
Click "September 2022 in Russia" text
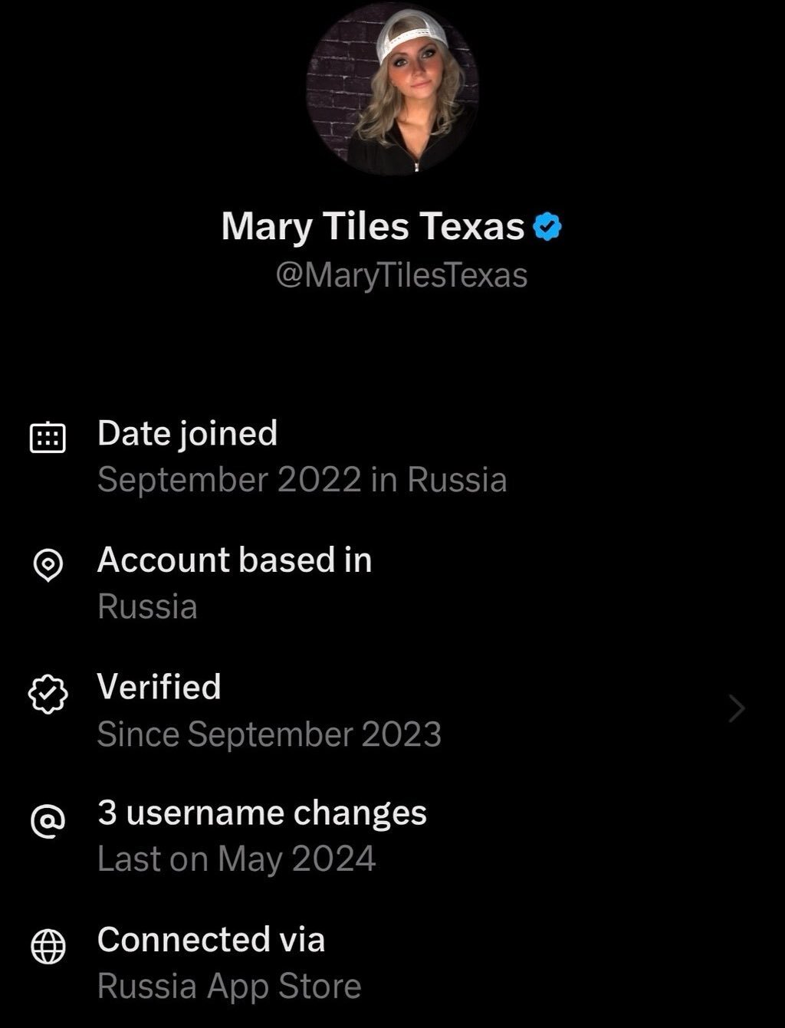click(x=302, y=481)
